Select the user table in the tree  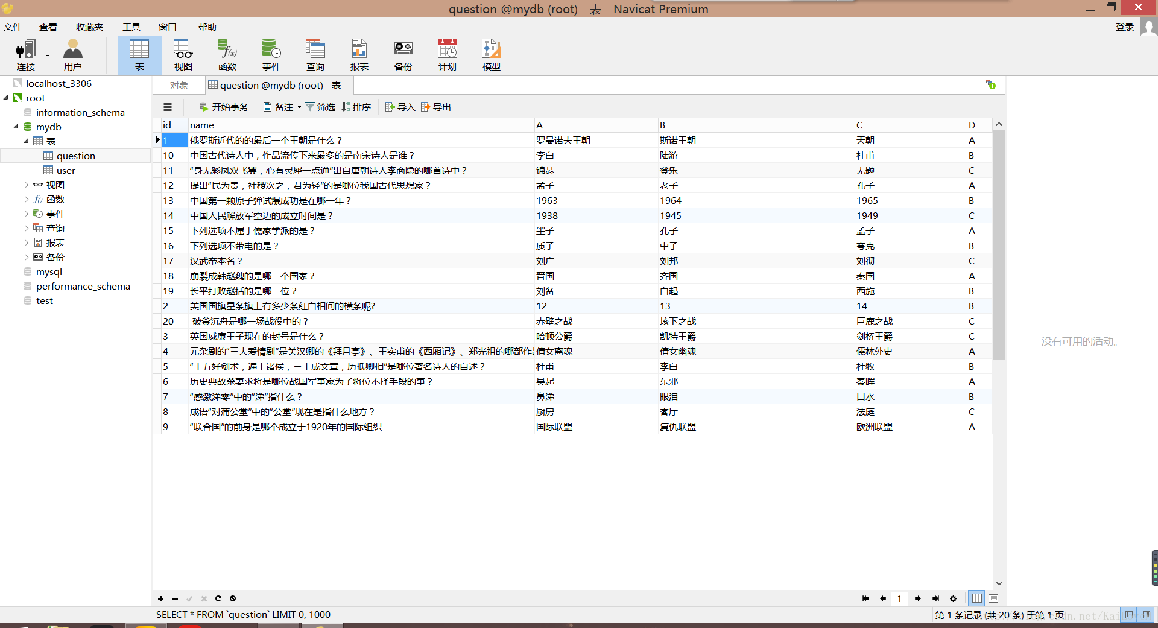click(66, 170)
